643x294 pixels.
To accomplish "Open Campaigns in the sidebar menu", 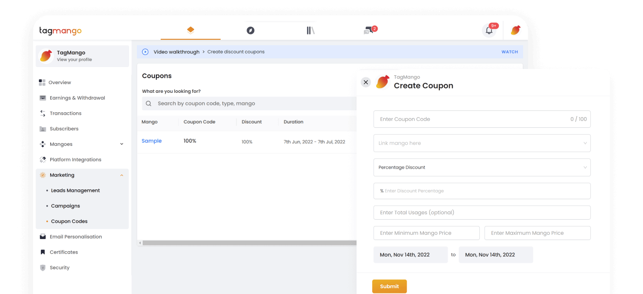I will (x=65, y=206).
